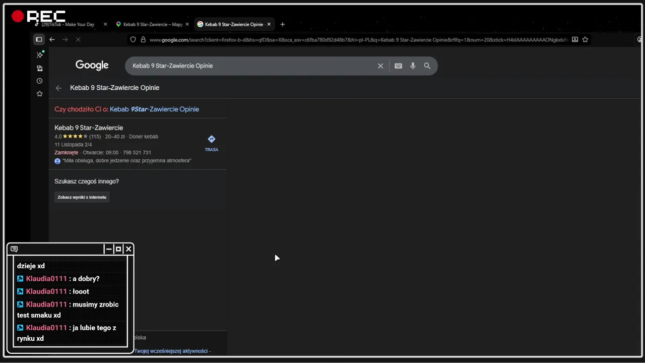Screen dimensions: 645x363
Task: Click the Szukasz czegoś innego? heading
Action: coord(87,181)
